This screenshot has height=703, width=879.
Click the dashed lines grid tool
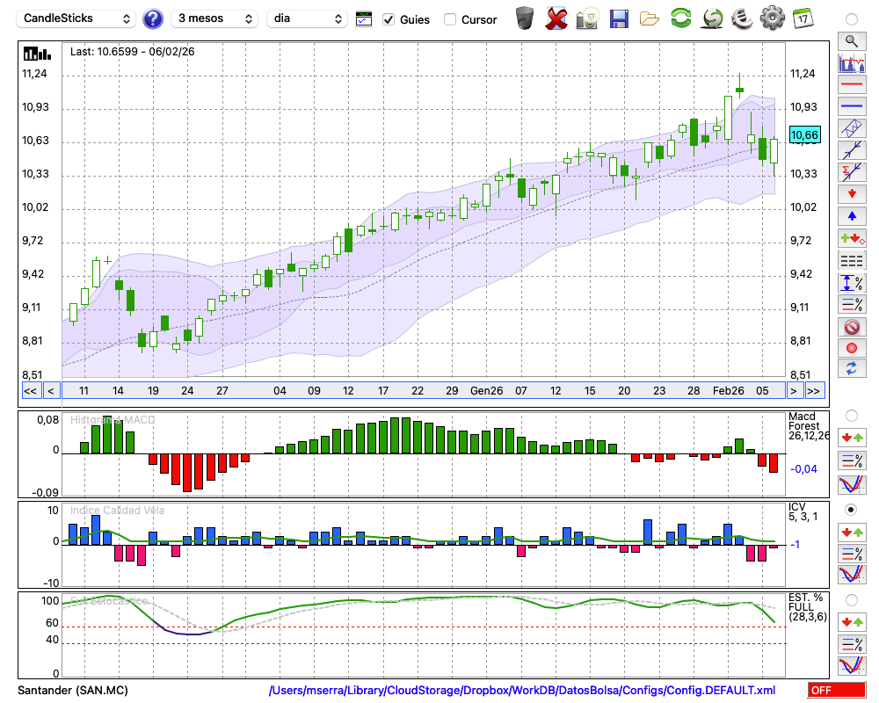click(852, 260)
